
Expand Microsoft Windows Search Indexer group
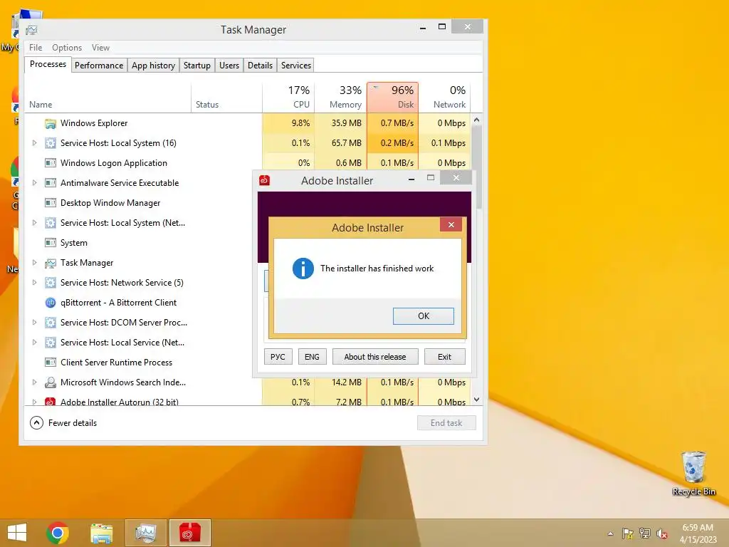(34, 382)
